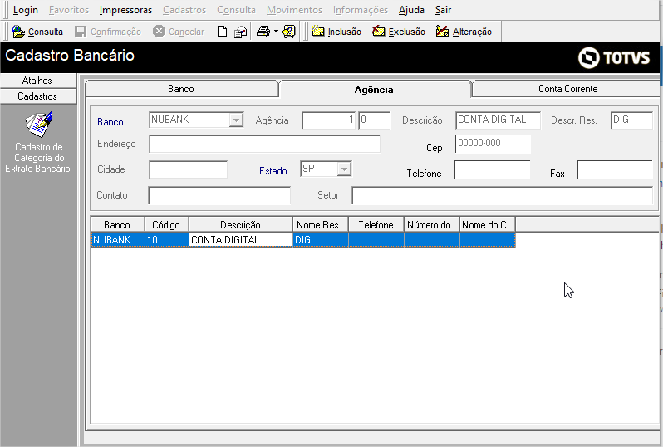663x447 pixels.
Task: Click the cell with code 10
Action: (167, 240)
